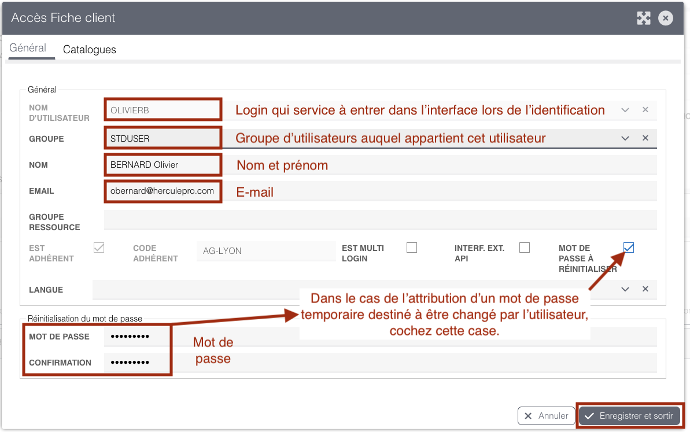Expand the Groupe dropdown list
Image resolution: width=690 pixels, height=432 pixels.
click(x=625, y=138)
